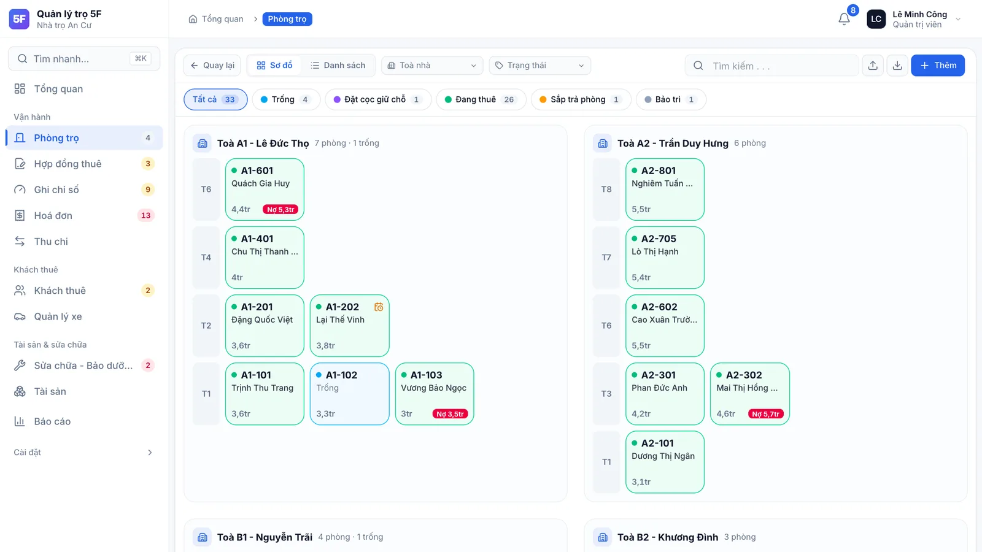Open Ghi chỉ số in sidebar
The image size is (982, 552).
[x=84, y=190]
